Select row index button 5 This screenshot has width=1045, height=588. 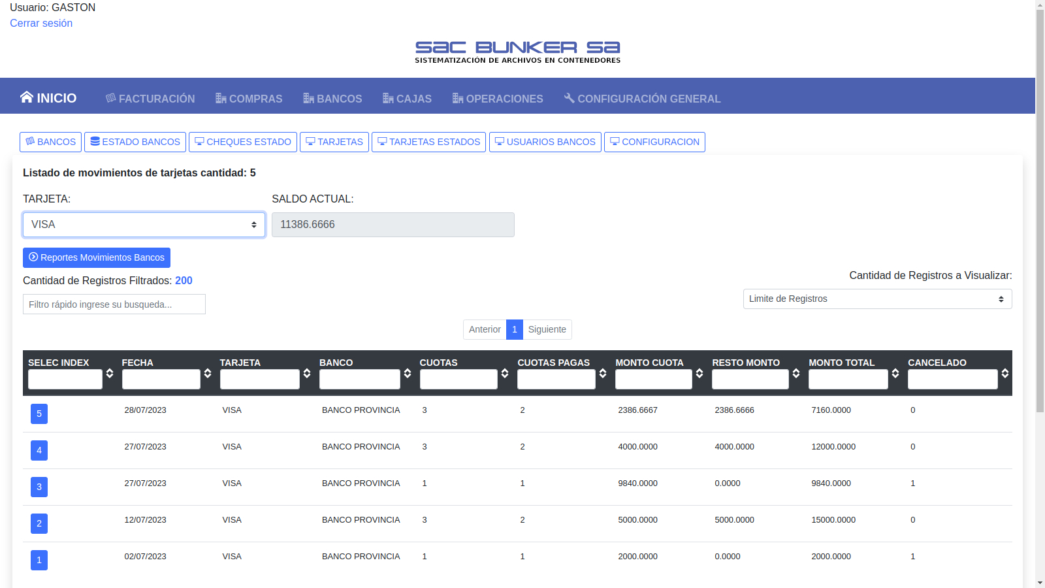coord(39,414)
